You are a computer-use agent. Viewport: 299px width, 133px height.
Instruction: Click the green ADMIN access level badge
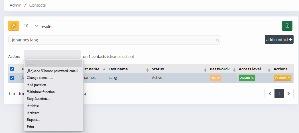click(247, 78)
